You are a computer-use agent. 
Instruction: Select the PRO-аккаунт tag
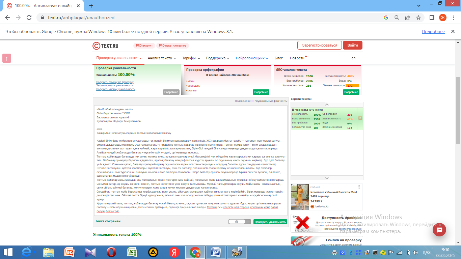(x=144, y=46)
